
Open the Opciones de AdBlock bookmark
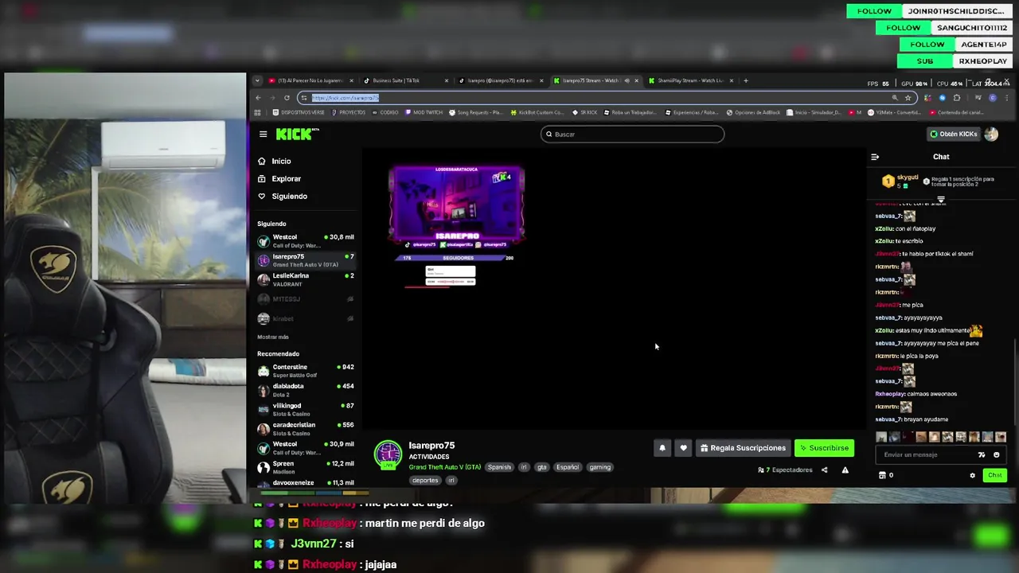pyautogui.click(x=754, y=112)
